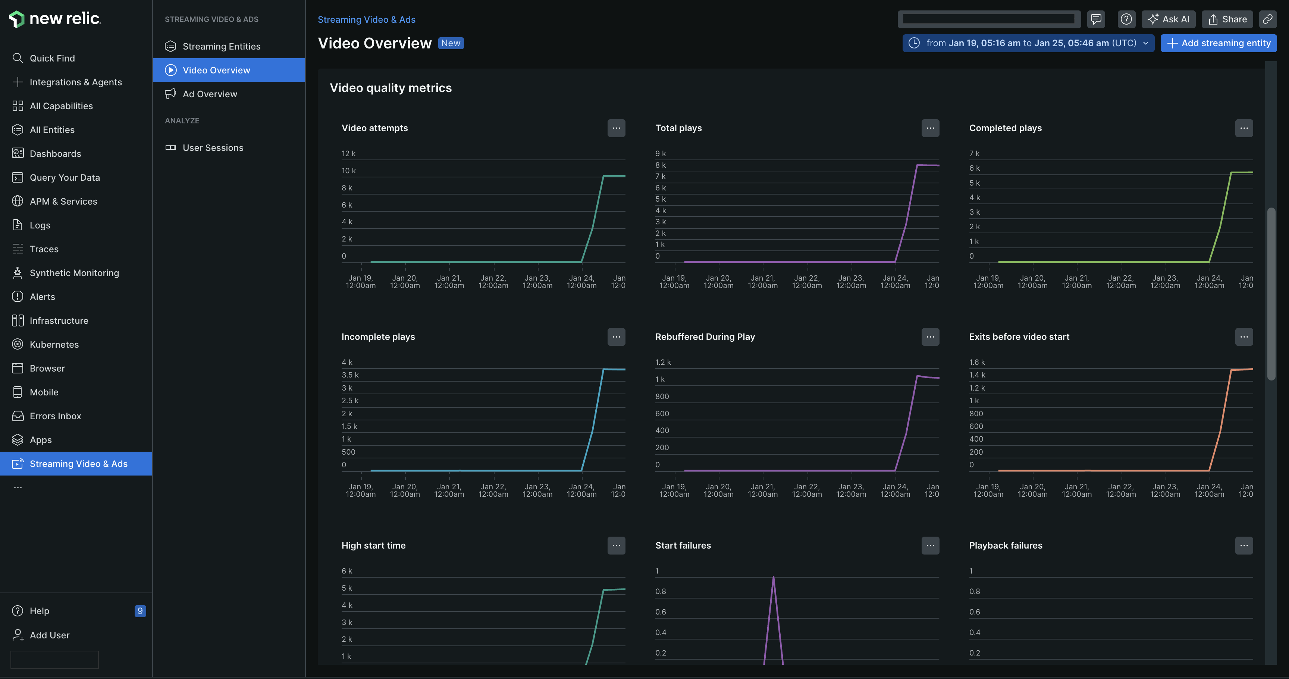This screenshot has height=679, width=1289.
Task: Show more sidebar items via ellipsis
Action: pyautogui.click(x=18, y=487)
